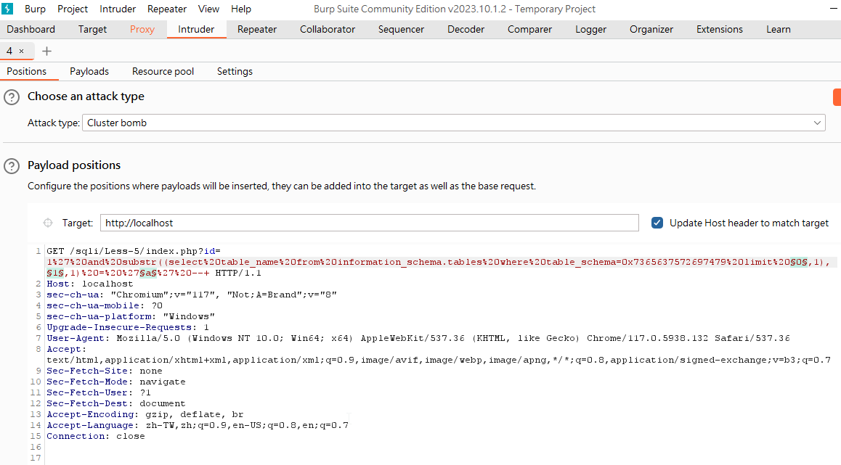The height and width of the screenshot is (465, 841).
Task: Toggle Update Host header to match target
Action: tap(657, 223)
